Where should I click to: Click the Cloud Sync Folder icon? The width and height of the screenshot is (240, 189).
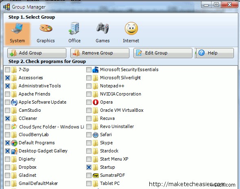14,127
